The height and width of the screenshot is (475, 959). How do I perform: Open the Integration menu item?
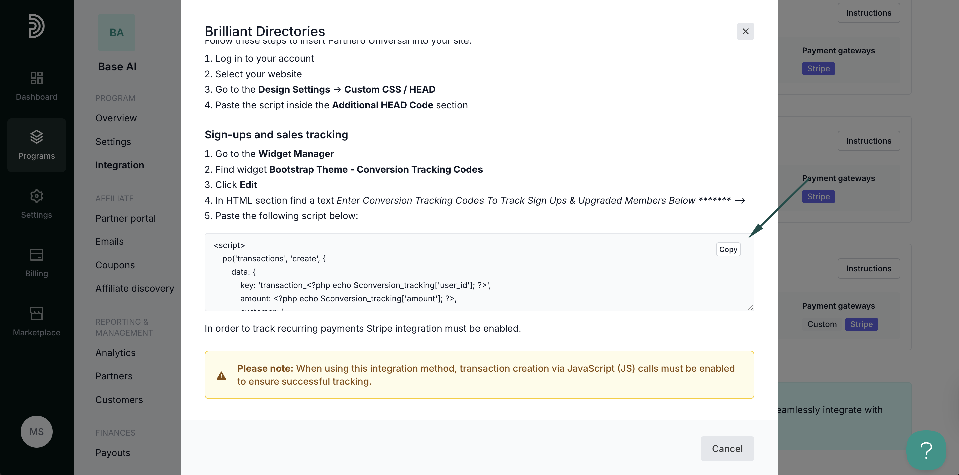click(x=119, y=165)
